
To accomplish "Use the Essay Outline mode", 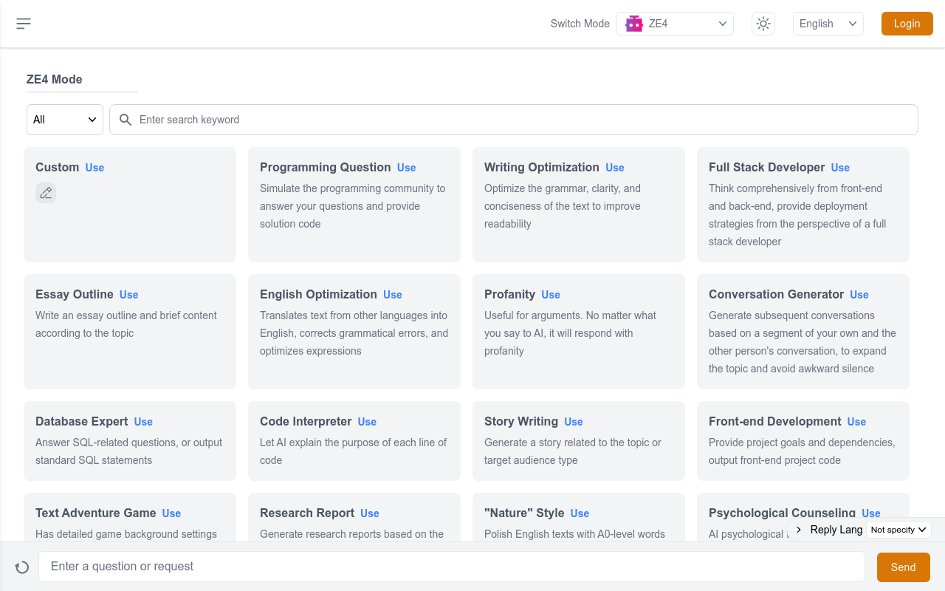I will 128,295.
